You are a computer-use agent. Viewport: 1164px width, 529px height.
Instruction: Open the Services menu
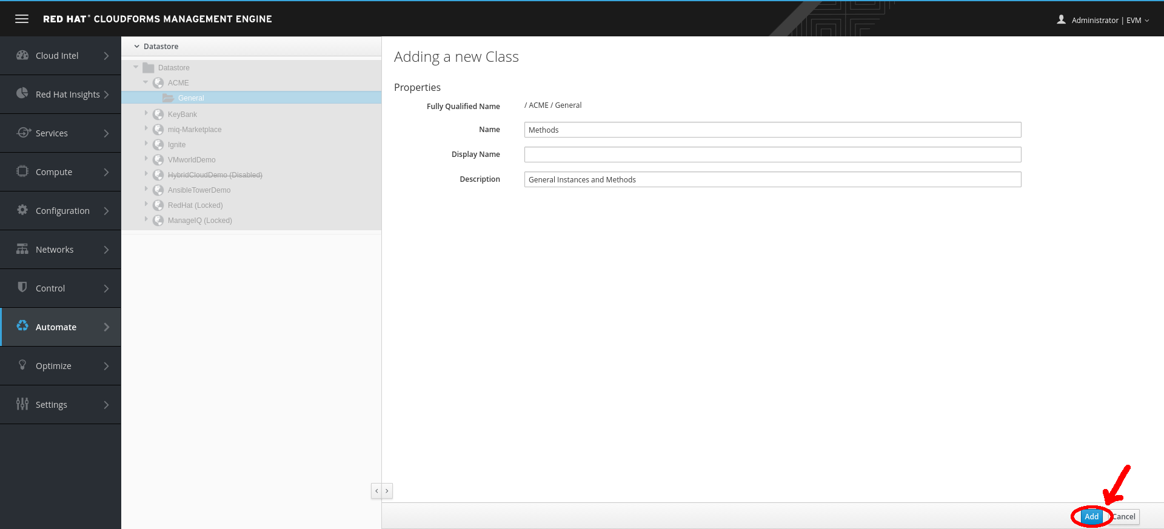61,133
